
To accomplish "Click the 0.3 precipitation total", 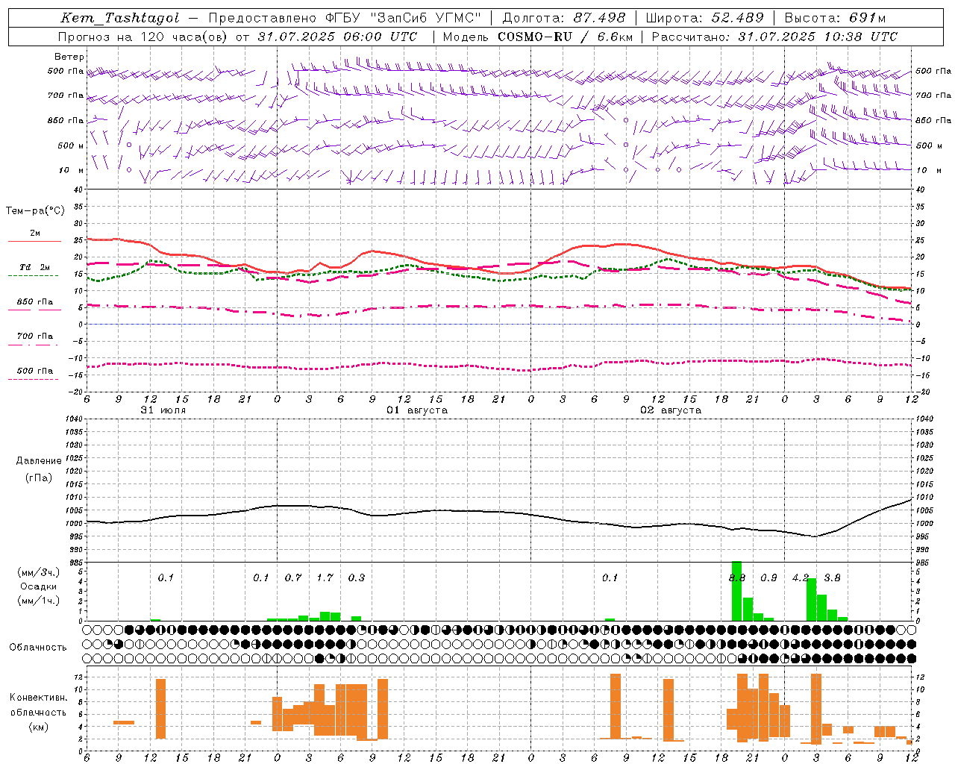I will 357,578.
